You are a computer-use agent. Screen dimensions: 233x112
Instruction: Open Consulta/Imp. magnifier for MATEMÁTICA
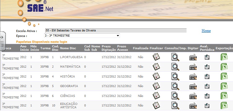(175, 67)
